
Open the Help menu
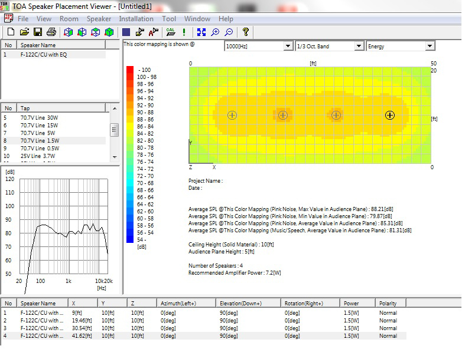pos(226,19)
